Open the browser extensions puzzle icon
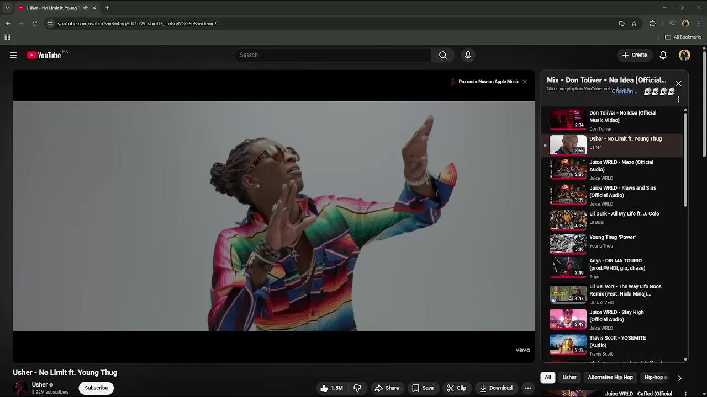The height and width of the screenshot is (397, 707). click(x=652, y=23)
